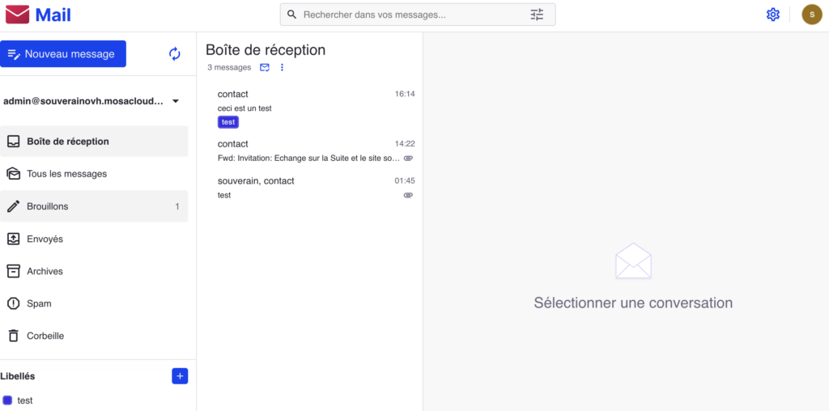Viewport: 829px width, 411px height.
Task: Open settings via the gear icon
Action: (x=773, y=15)
